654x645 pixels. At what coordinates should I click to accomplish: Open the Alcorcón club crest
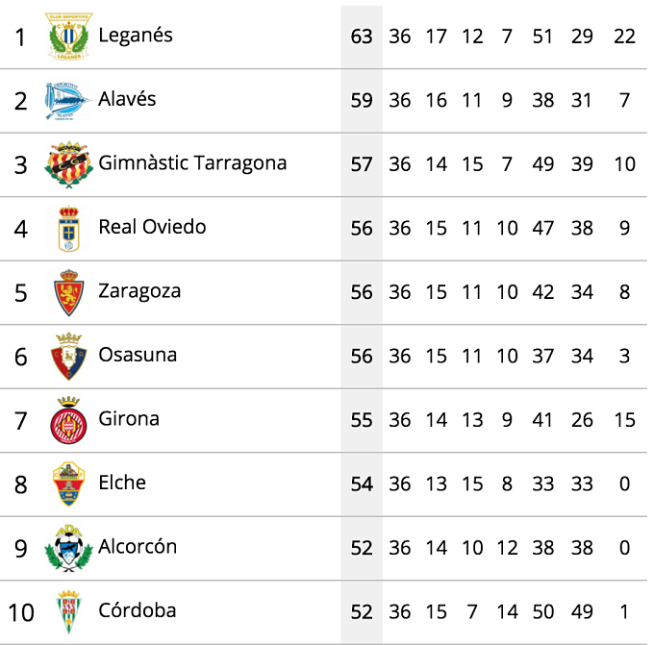coord(69,548)
